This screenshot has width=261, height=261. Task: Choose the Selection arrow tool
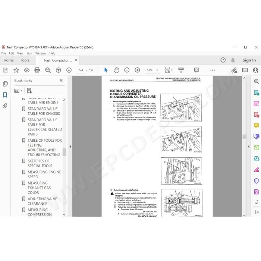point(106,70)
